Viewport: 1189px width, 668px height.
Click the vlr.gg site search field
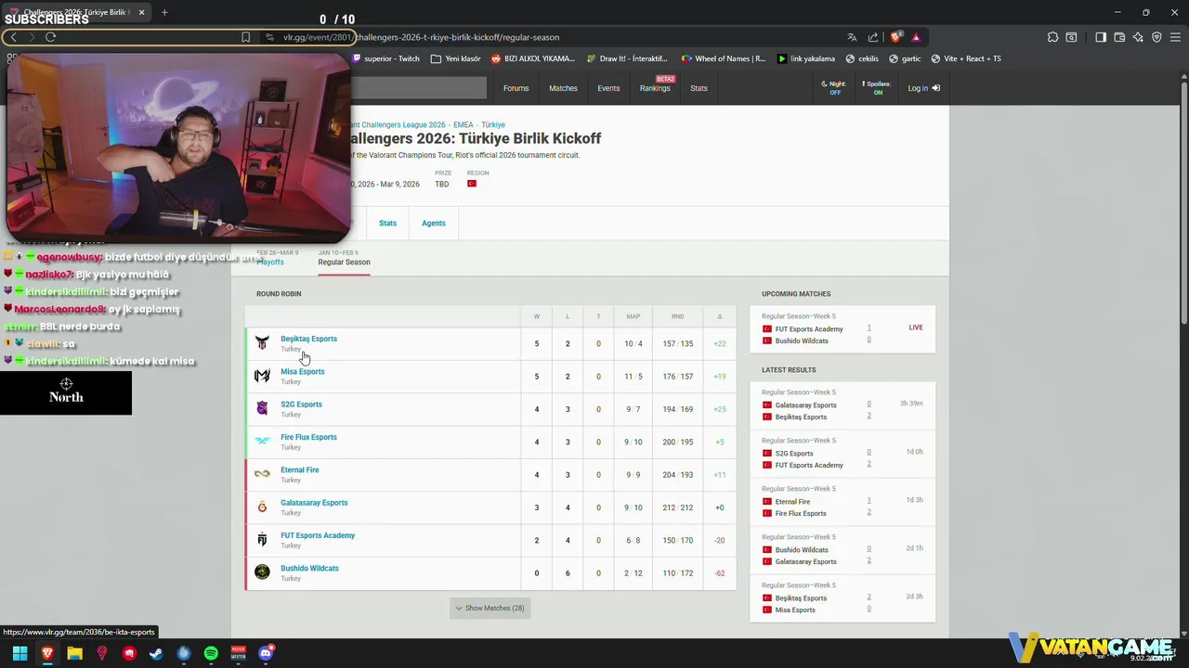[419, 88]
